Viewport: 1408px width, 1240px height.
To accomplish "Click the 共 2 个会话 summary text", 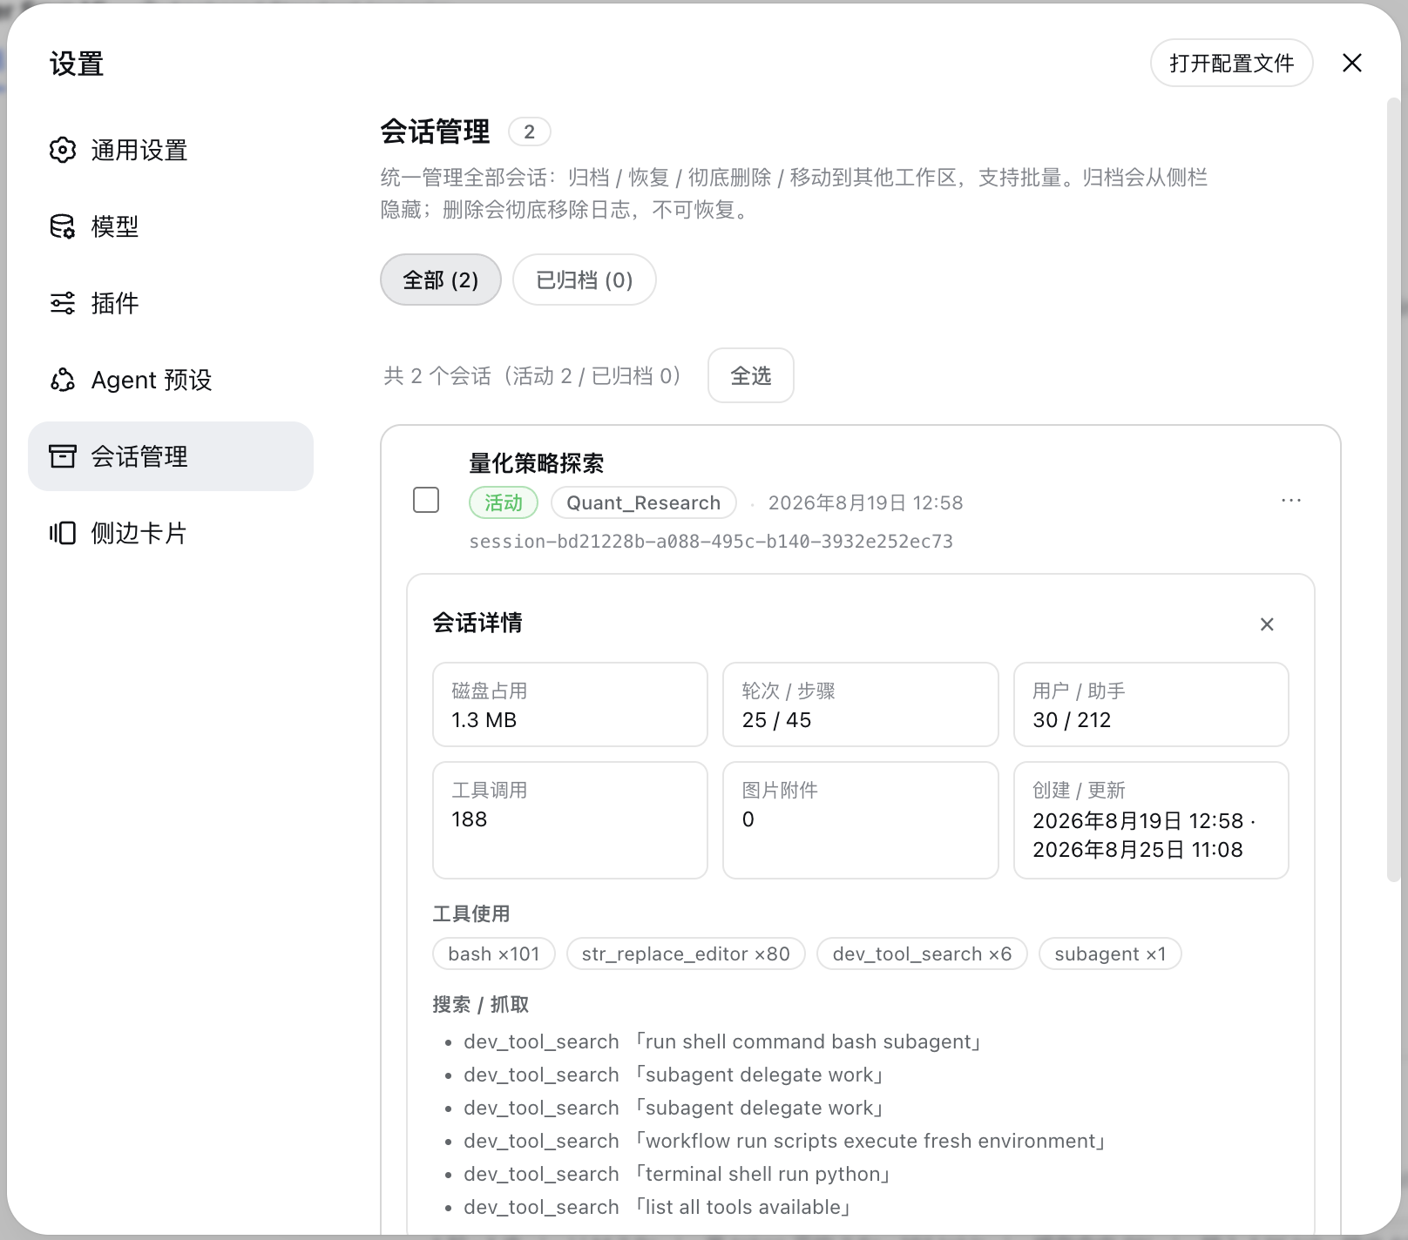I will point(532,375).
